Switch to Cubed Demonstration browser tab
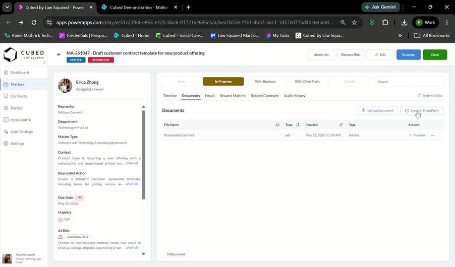Viewport: 455px width, 267px height. click(x=139, y=7)
